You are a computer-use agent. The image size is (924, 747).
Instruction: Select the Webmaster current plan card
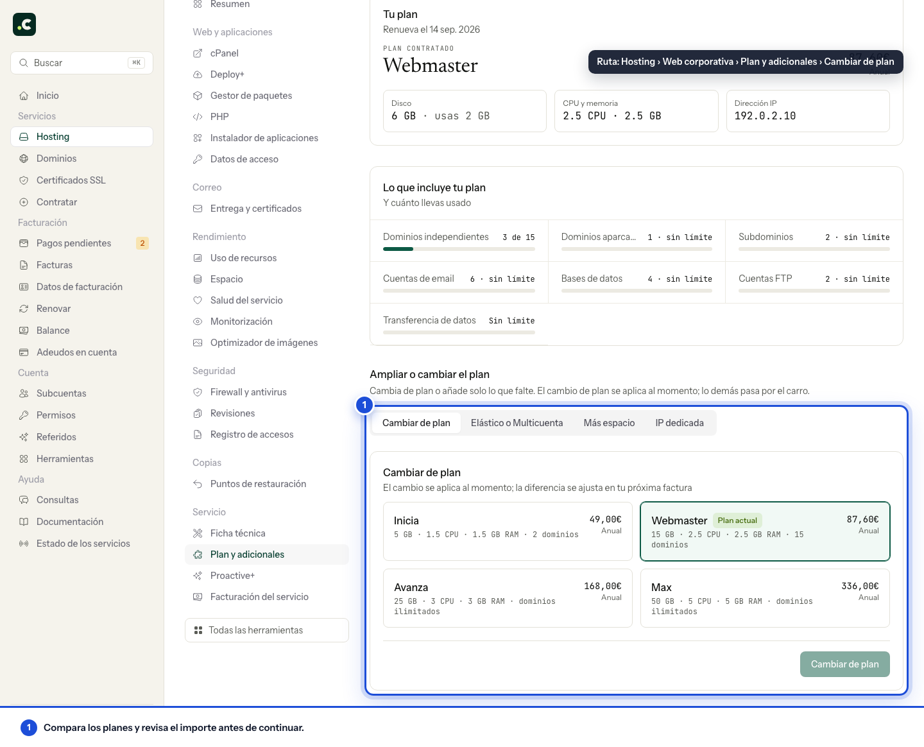(x=765, y=531)
